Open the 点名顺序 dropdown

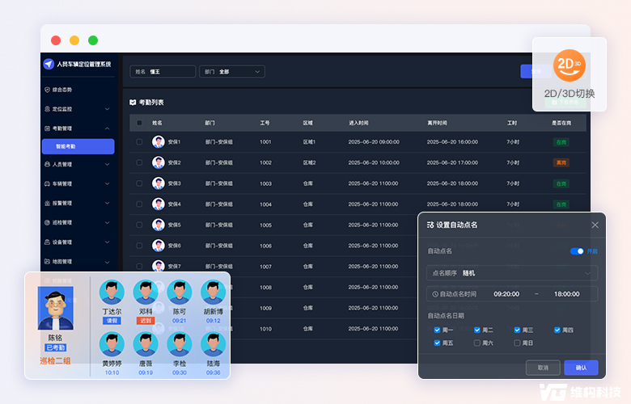pyautogui.click(x=512, y=273)
